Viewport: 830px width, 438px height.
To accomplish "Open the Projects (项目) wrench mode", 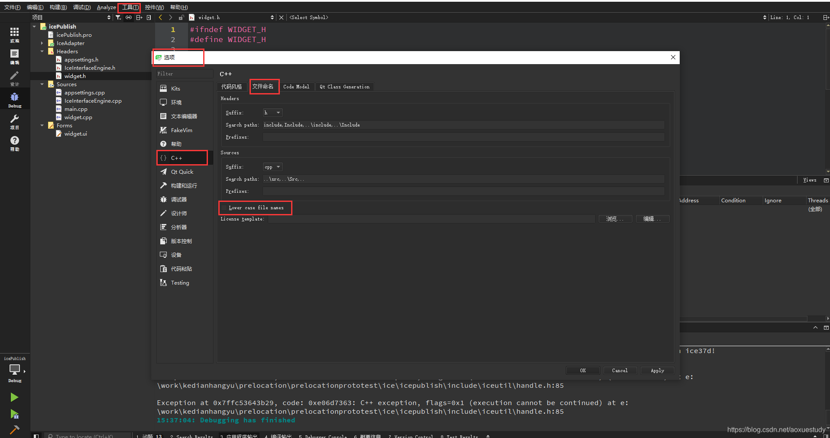I will coord(15,122).
